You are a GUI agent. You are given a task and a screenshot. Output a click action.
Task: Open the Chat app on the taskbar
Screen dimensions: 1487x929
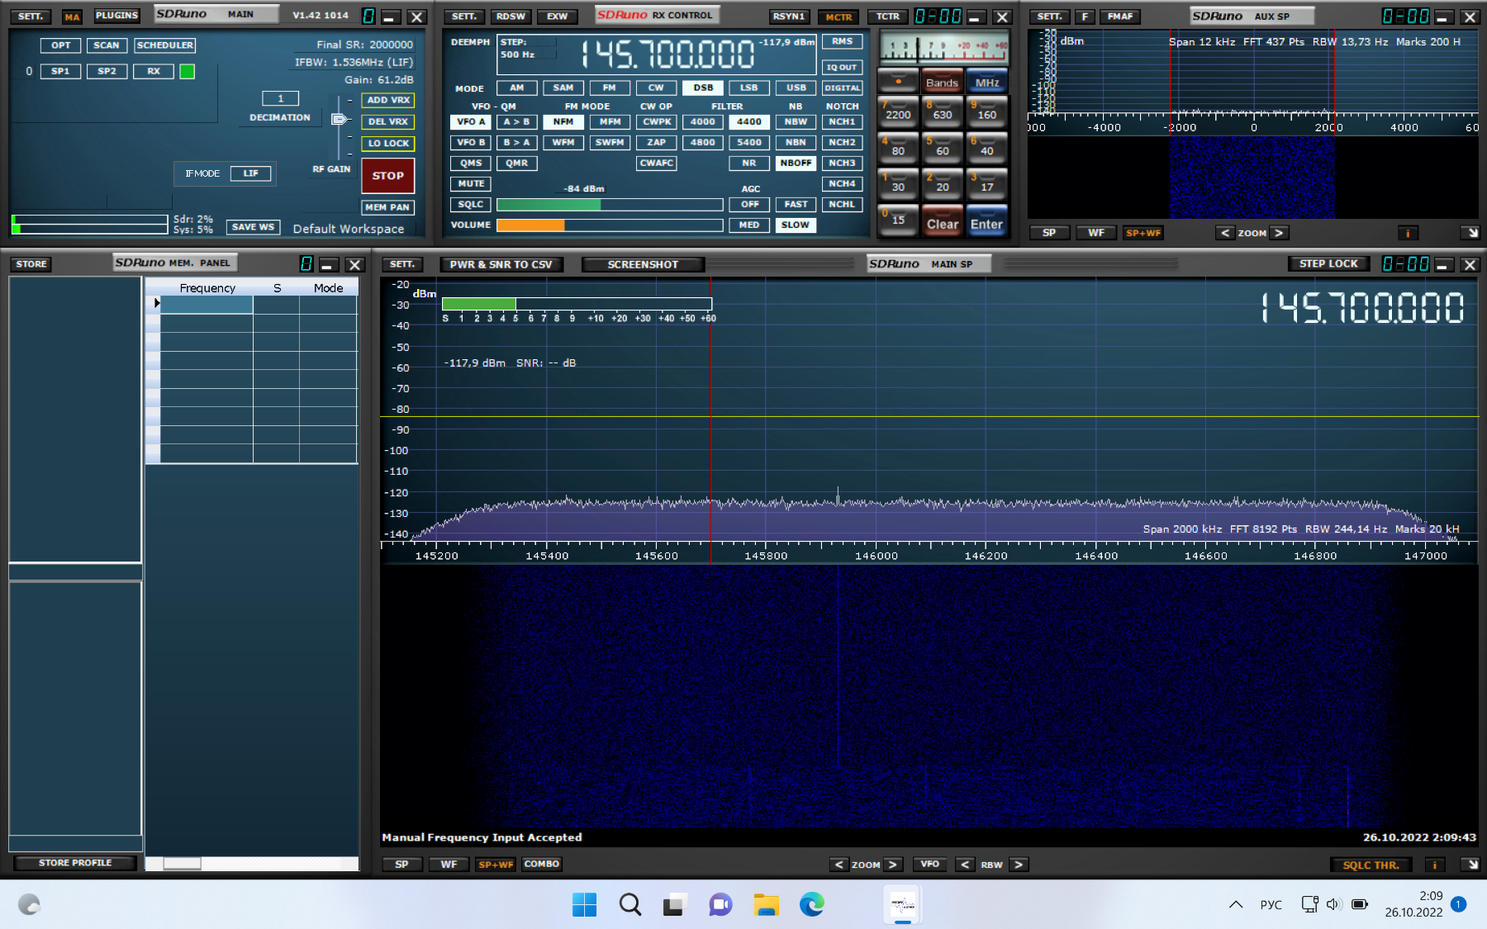[x=720, y=905]
